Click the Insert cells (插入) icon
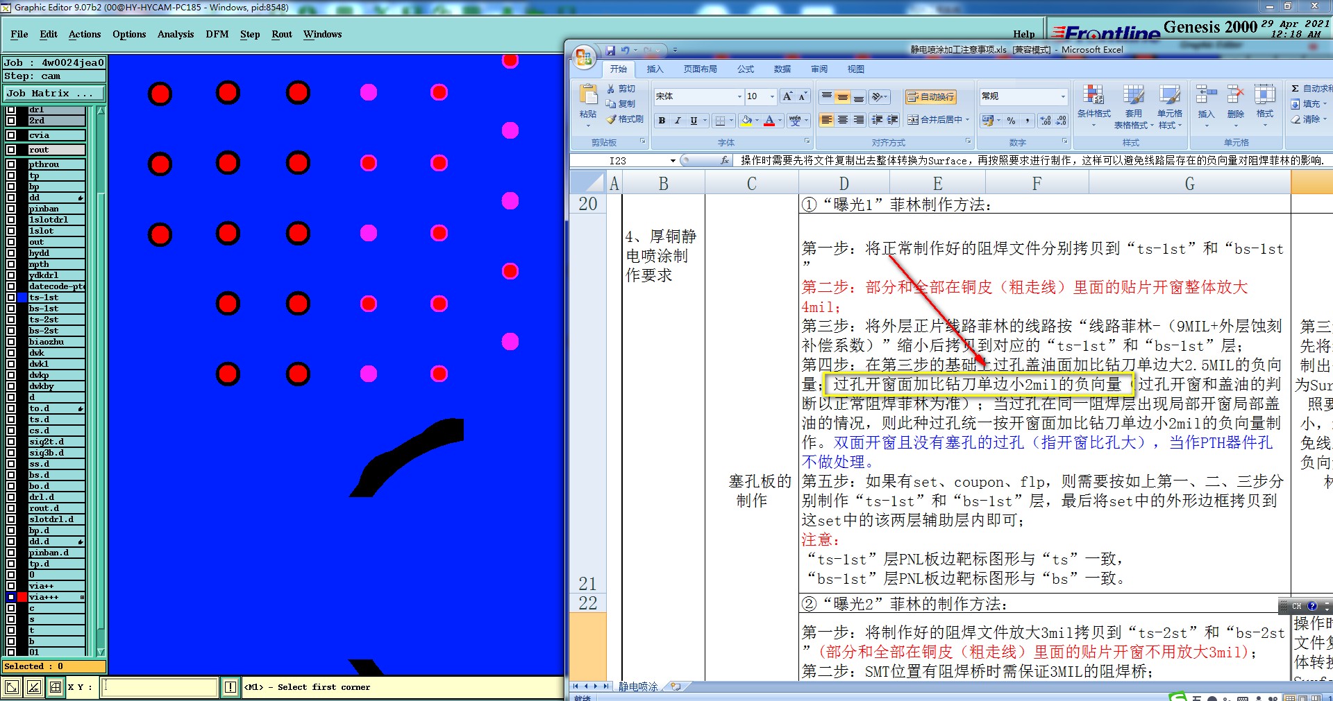Image resolution: width=1333 pixels, height=701 pixels. coord(1206,95)
